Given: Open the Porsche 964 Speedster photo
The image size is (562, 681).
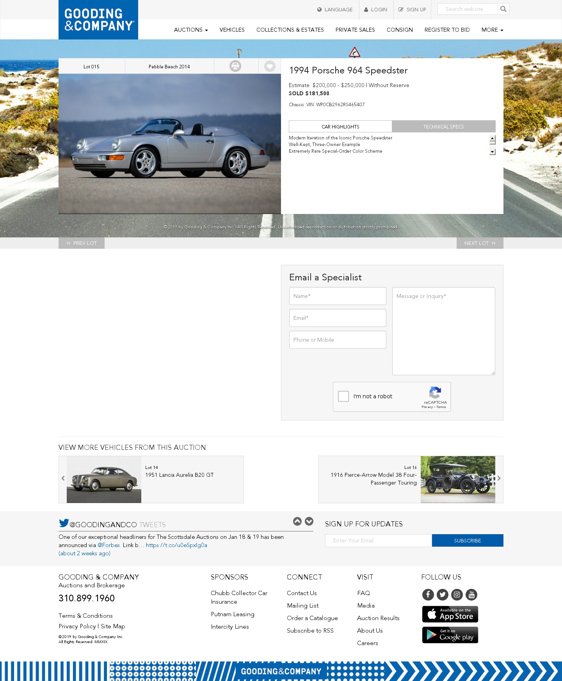Looking at the screenshot, I should [x=170, y=144].
